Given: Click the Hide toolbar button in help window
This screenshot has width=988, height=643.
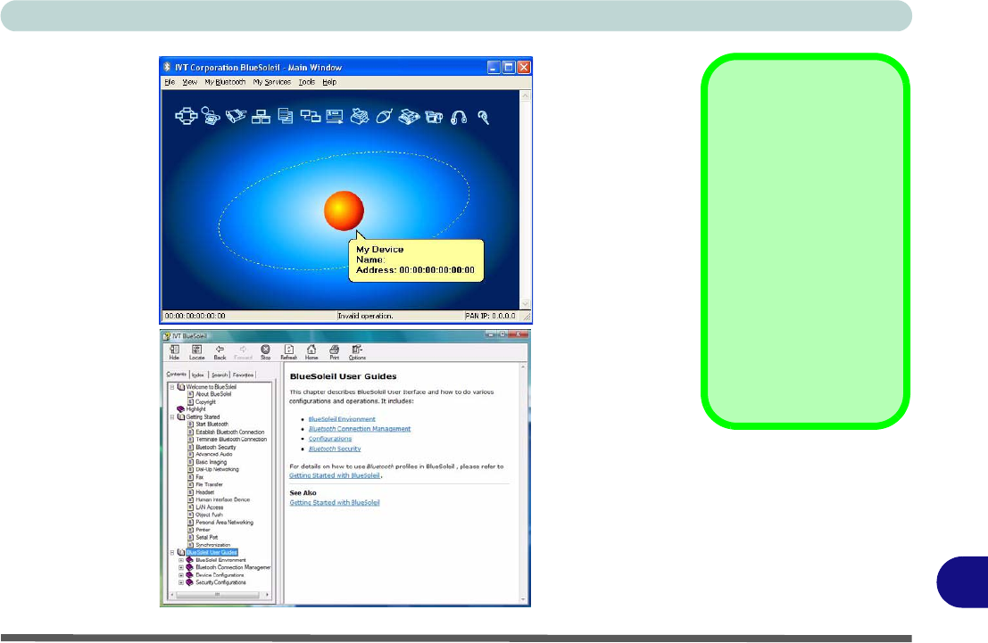Looking at the screenshot, I should 174,352.
